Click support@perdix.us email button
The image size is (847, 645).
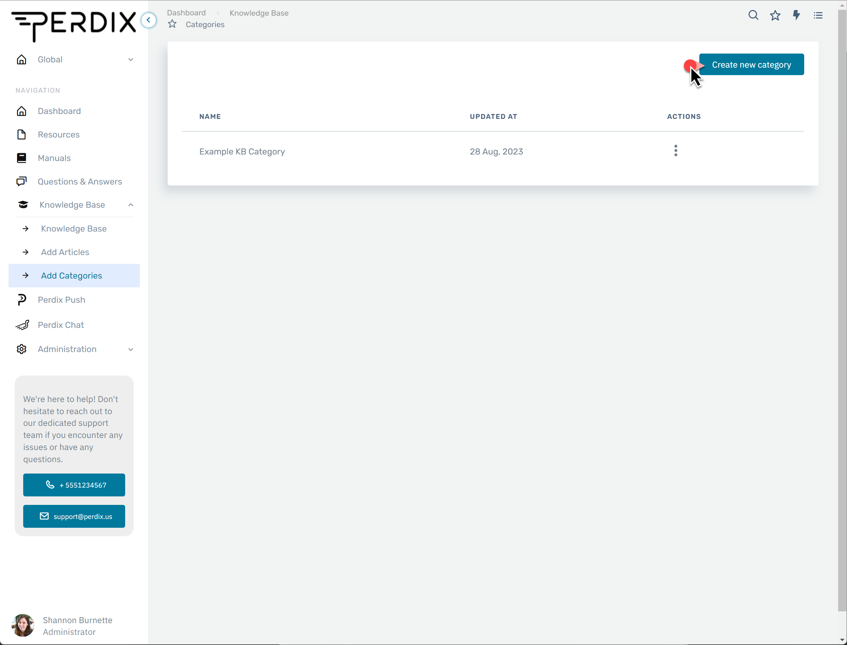click(74, 516)
